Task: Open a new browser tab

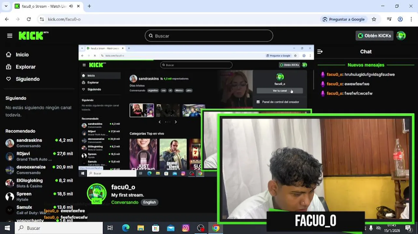Action: click(x=89, y=6)
